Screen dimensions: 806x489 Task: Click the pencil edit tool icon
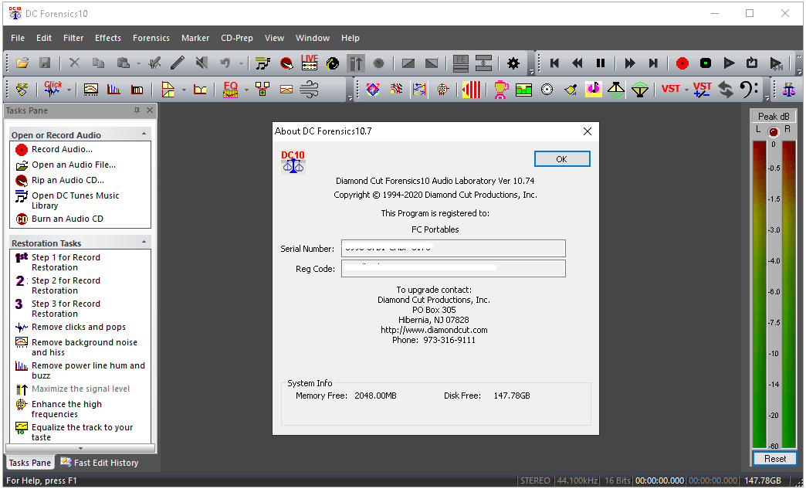(x=178, y=63)
